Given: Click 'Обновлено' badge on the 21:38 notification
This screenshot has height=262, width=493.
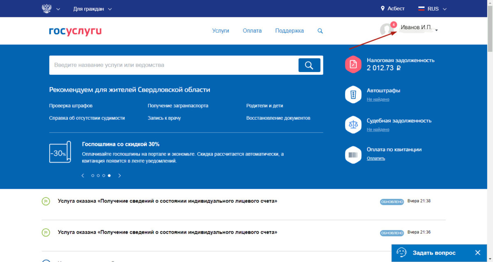Looking at the screenshot, I should tap(392, 202).
